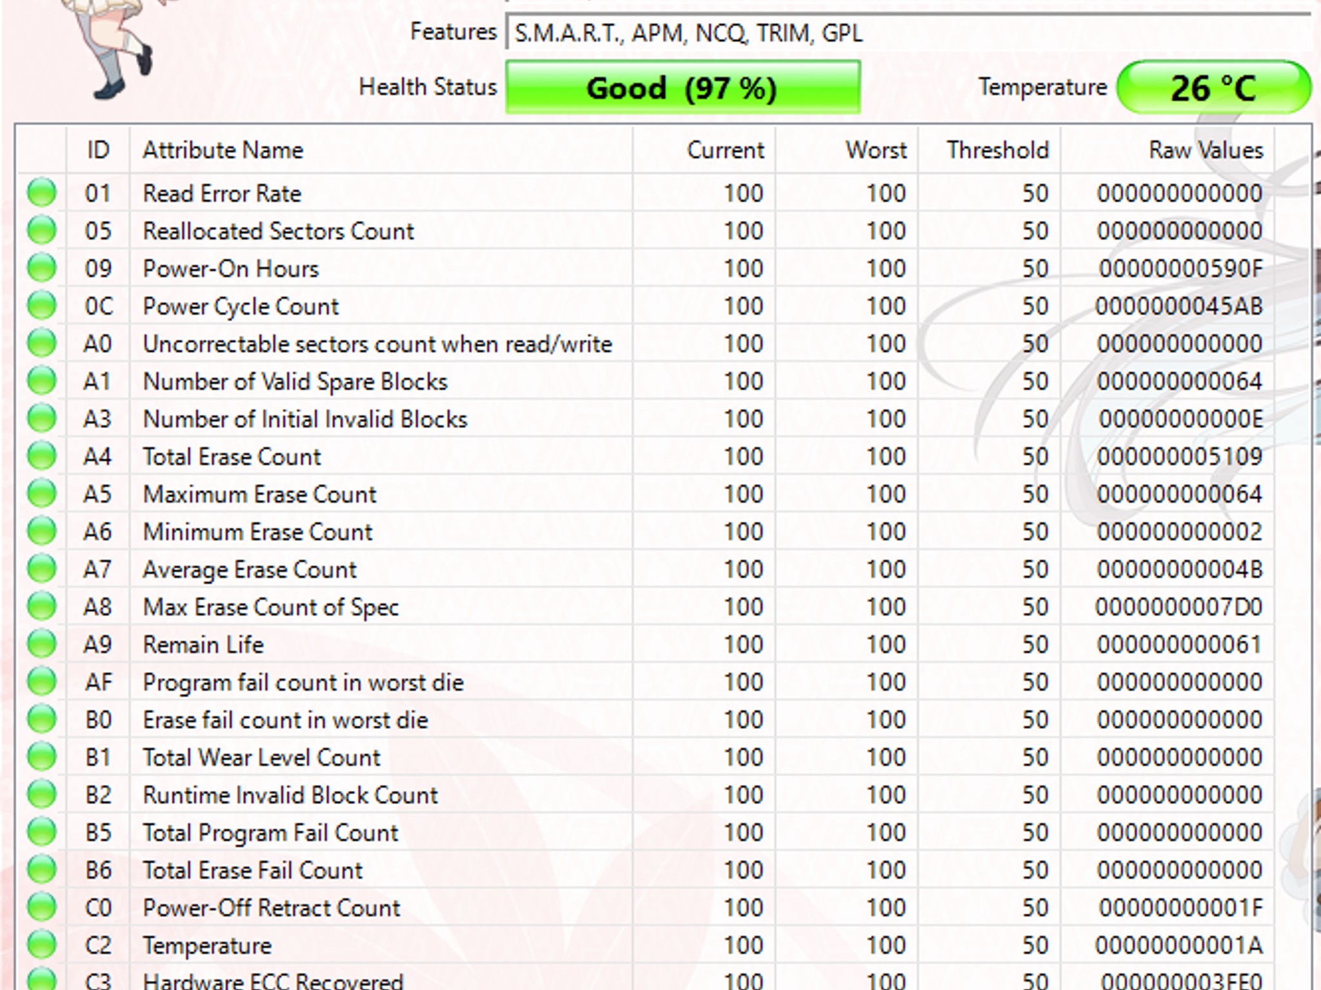
Task: Select the 'Power-On Hours' attribute text
Action: pos(231,269)
